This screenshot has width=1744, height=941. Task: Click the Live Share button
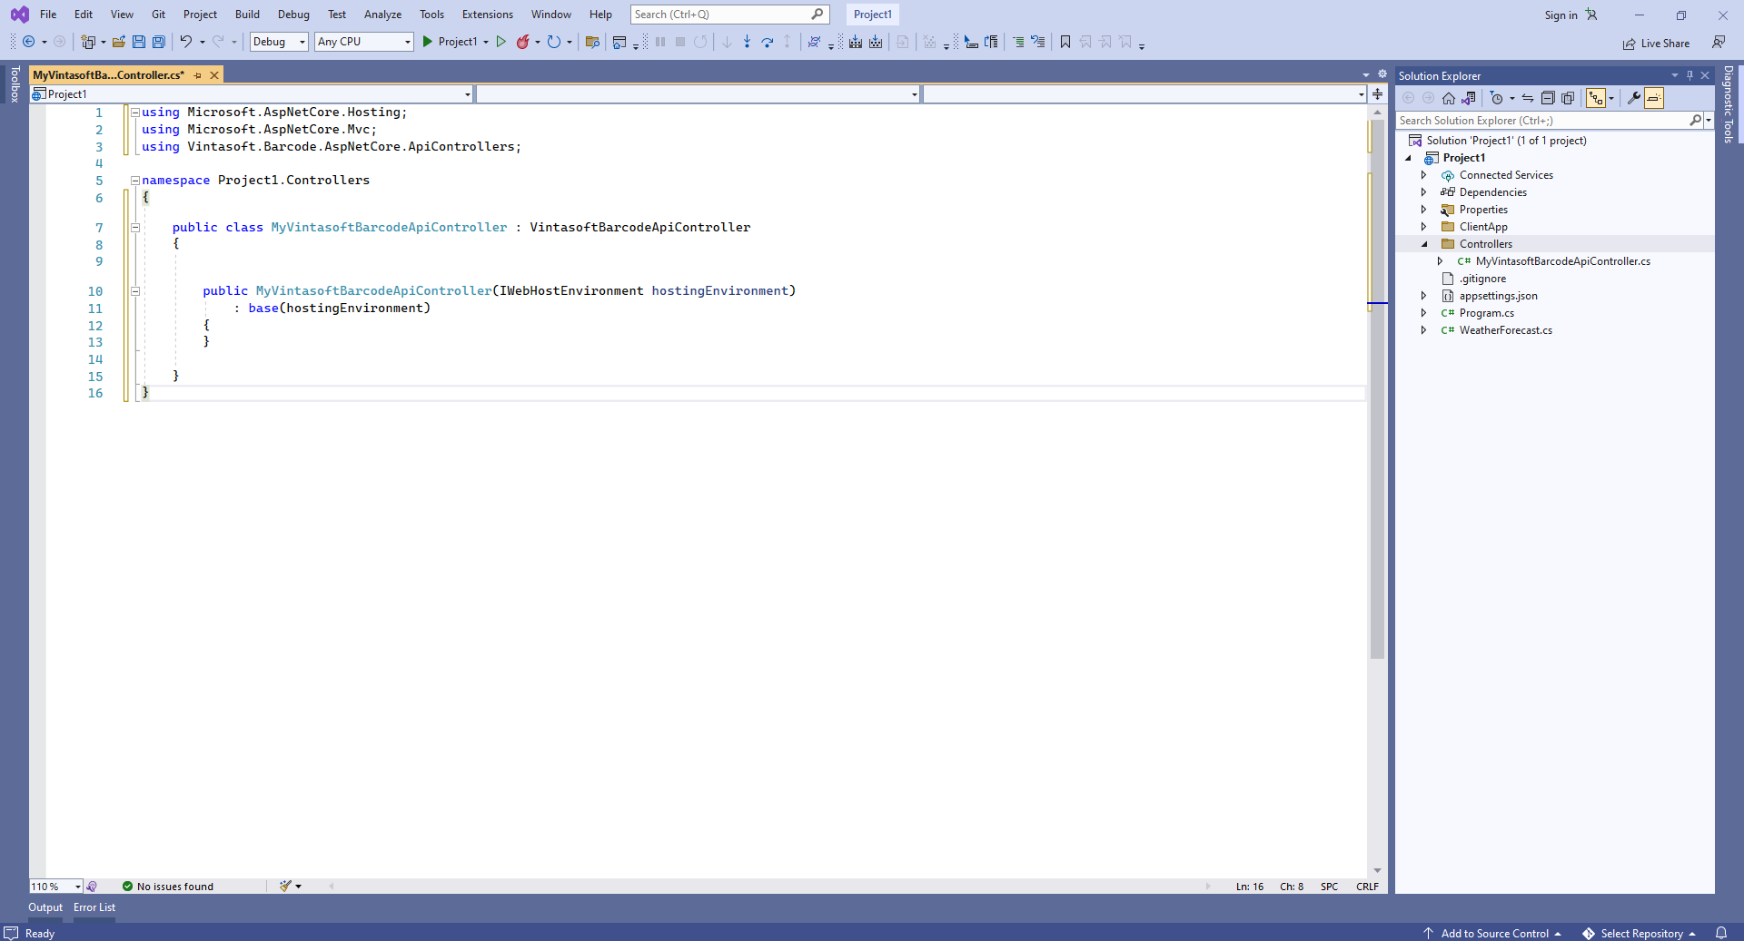pyautogui.click(x=1656, y=44)
